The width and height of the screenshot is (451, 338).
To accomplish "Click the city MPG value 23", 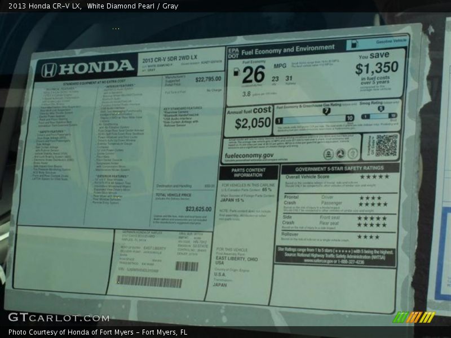I will tap(275, 79).
